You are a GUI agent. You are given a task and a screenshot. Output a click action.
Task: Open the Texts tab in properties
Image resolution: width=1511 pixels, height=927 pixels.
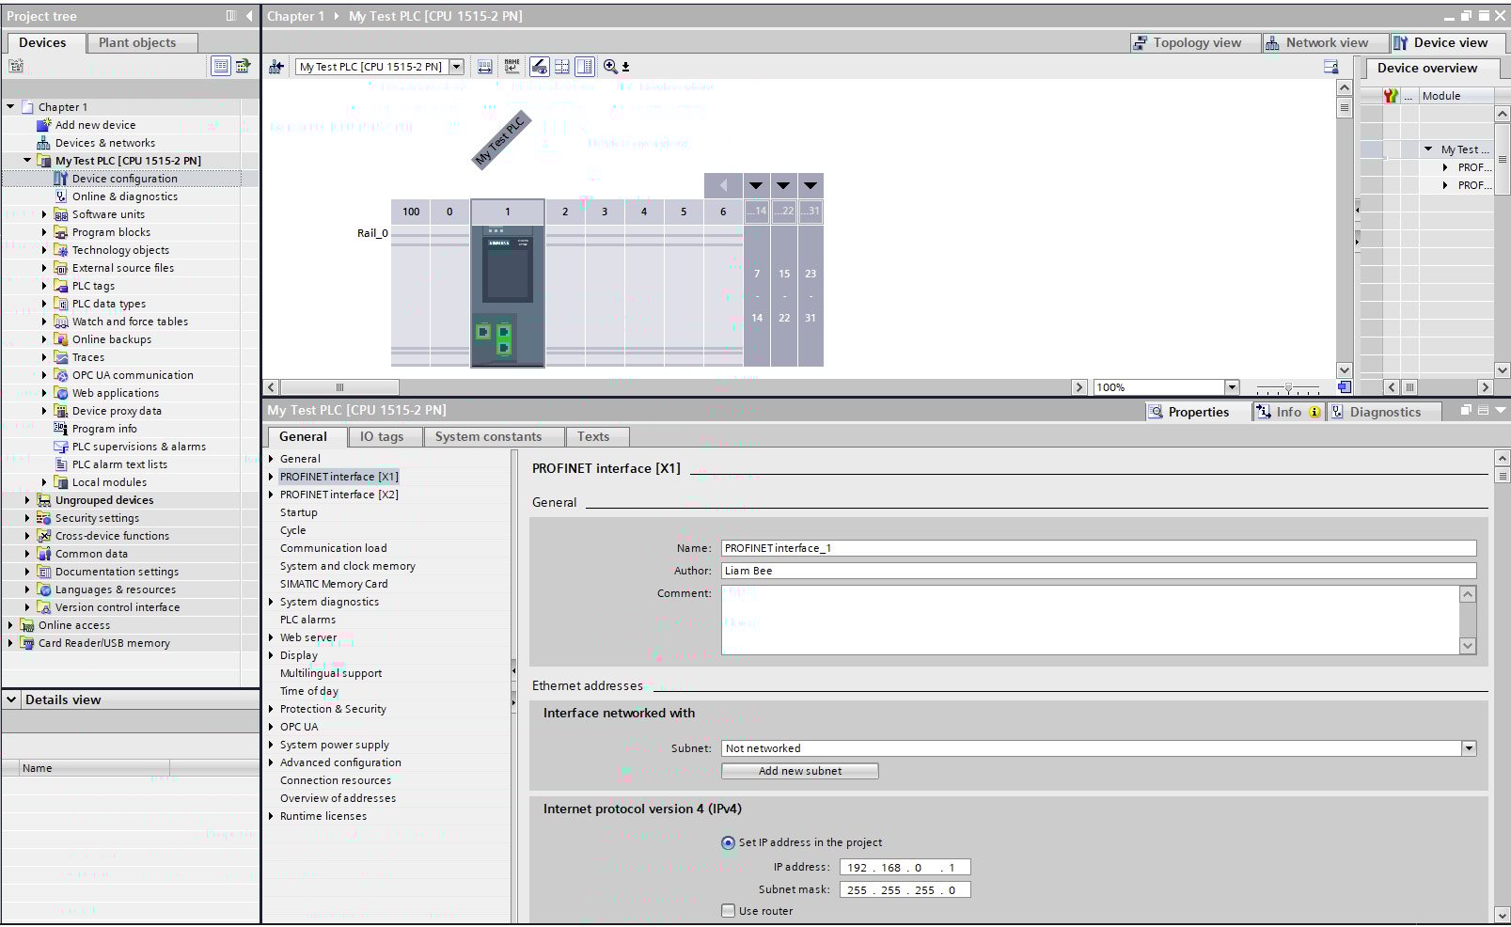[596, 436]
